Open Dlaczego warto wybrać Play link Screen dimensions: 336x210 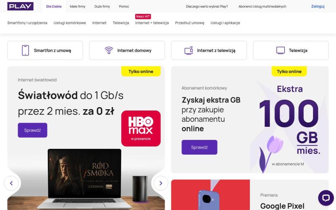click(x=207, y=6)
